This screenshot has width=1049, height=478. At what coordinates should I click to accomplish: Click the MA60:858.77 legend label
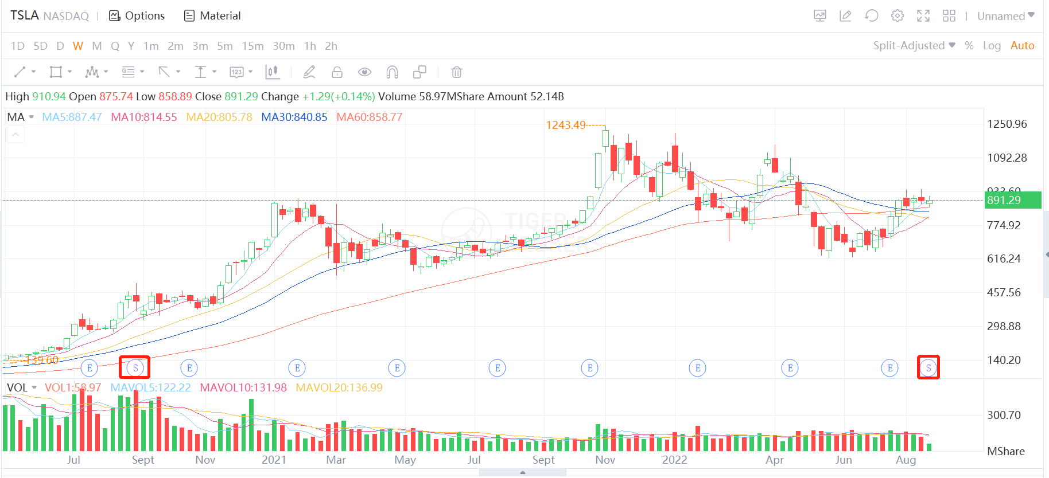(x=370, y=117)
